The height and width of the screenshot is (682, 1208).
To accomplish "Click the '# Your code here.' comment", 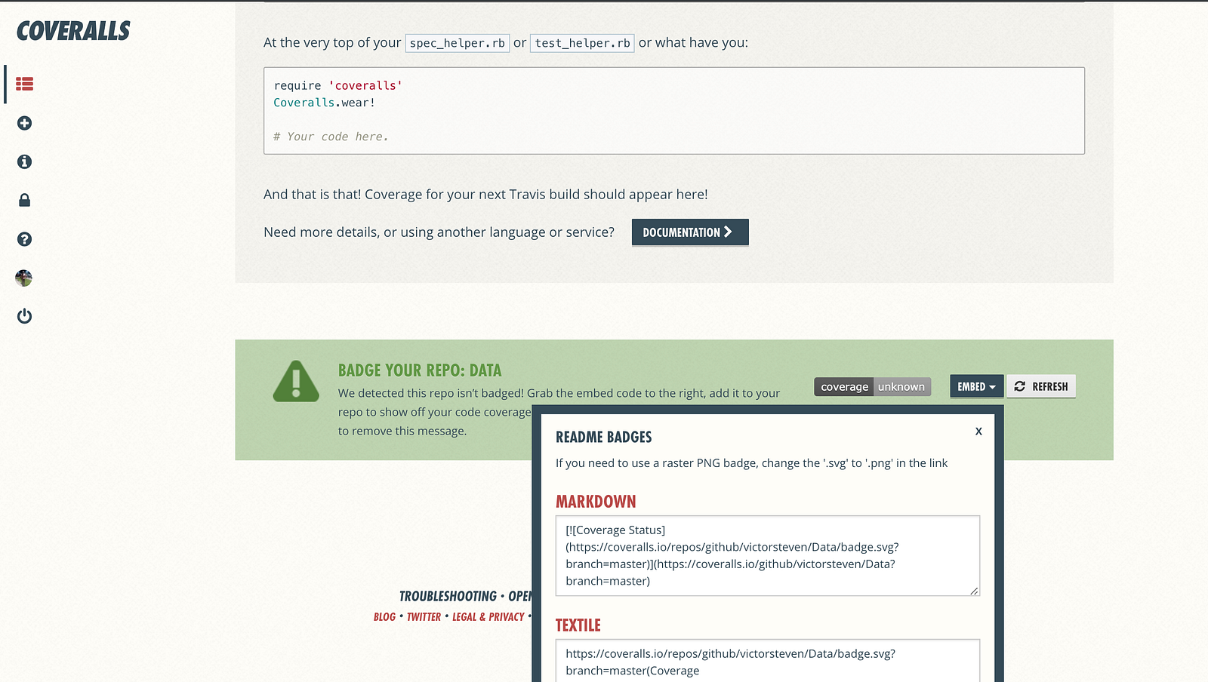I will coord(331,137).
